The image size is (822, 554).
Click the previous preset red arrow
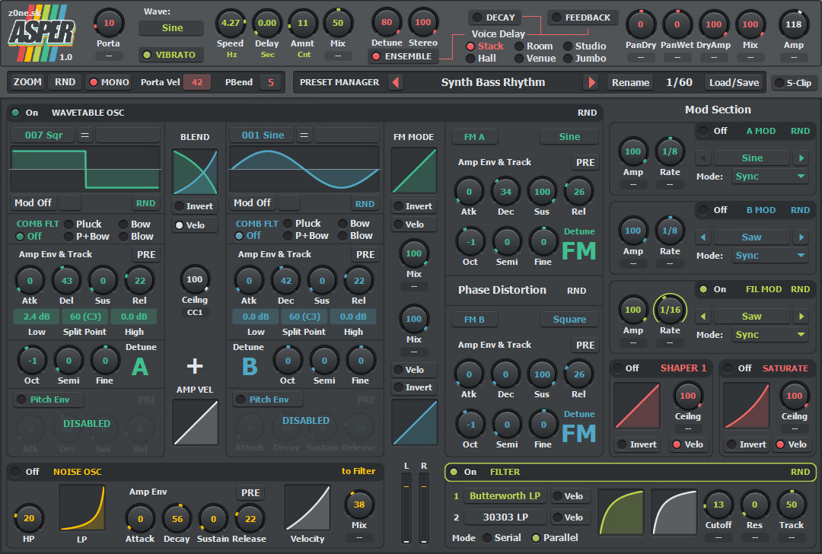(396, 82)
